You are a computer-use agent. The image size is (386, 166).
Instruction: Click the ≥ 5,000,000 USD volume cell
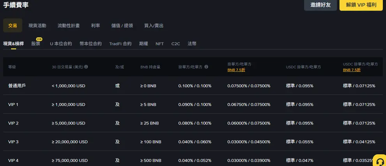pos(69,123)
